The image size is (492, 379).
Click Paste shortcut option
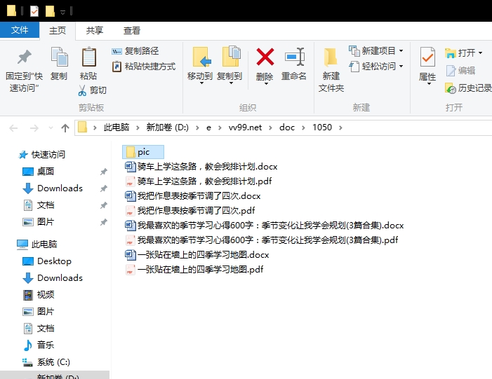tap(144, 67)
